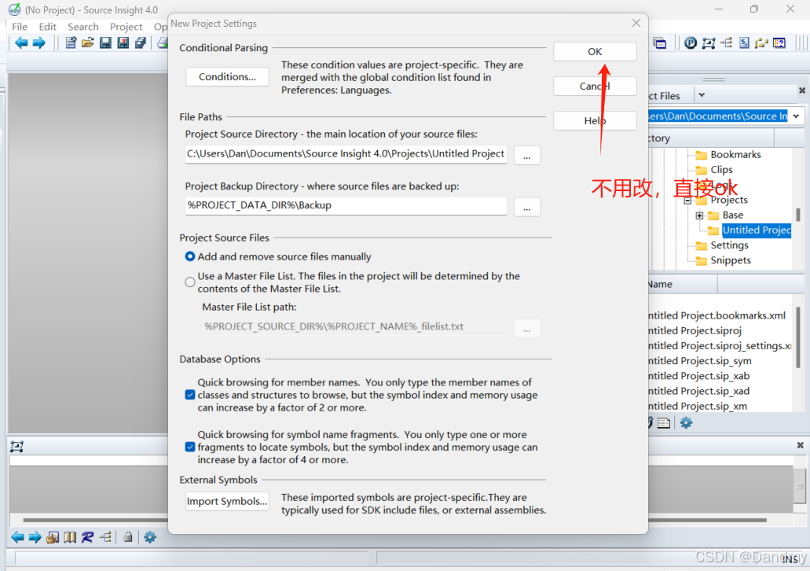Click the Open File folder icon

[88, 43]
